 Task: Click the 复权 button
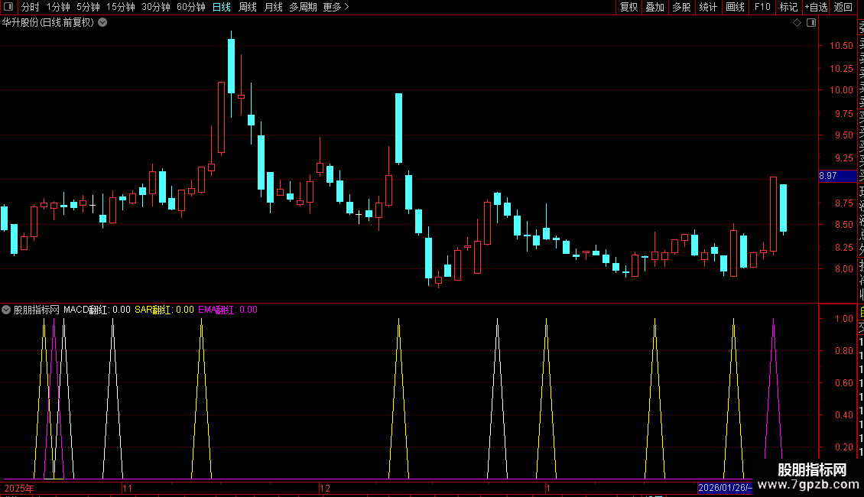click(629, 7)
